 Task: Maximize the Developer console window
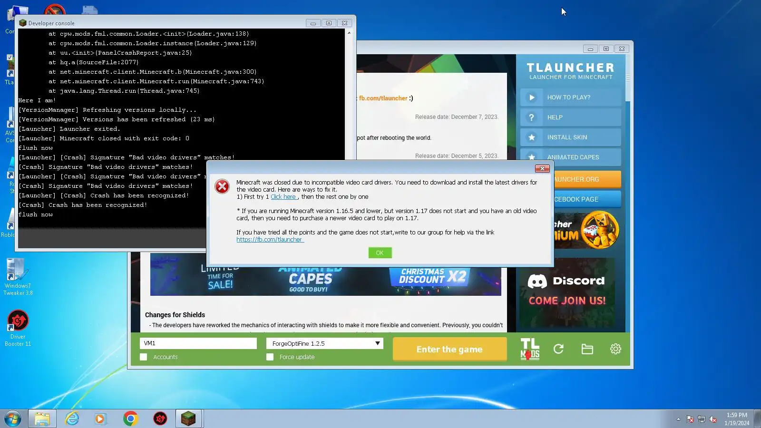(x=329, y=23)
